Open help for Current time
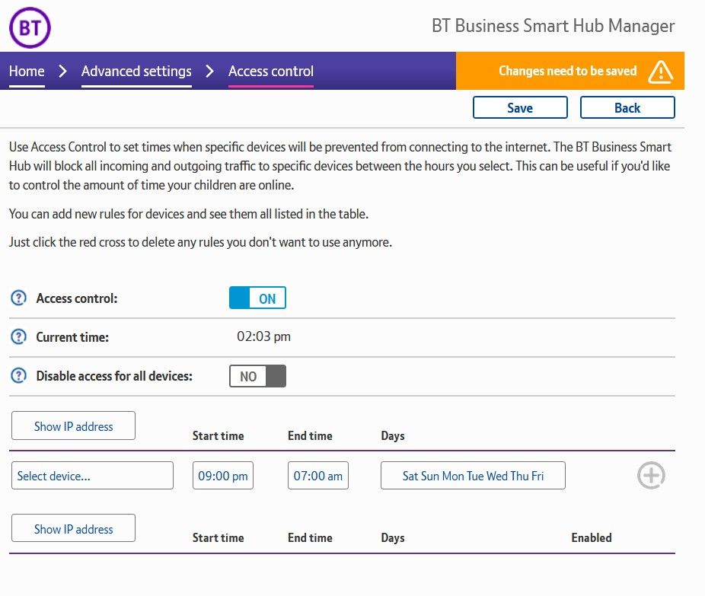 pyautogui.click(x=18, y=337)
